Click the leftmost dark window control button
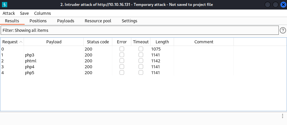The width and height of the screenshot is (287, 125). [x=268, y=5]
